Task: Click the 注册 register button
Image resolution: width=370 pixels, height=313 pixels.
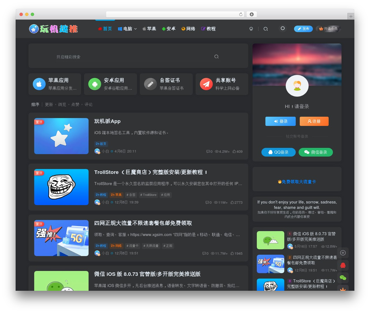Action: click(x=314, y=121)
